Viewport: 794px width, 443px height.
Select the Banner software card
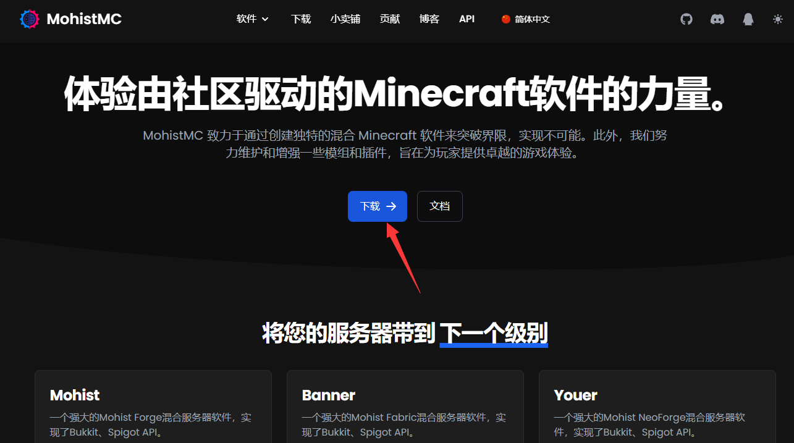pos(405,407)
